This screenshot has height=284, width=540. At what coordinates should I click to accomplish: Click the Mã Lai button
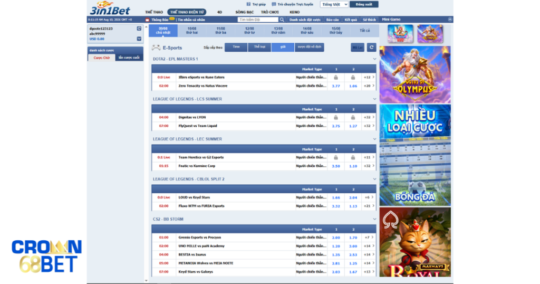[358, 47]
